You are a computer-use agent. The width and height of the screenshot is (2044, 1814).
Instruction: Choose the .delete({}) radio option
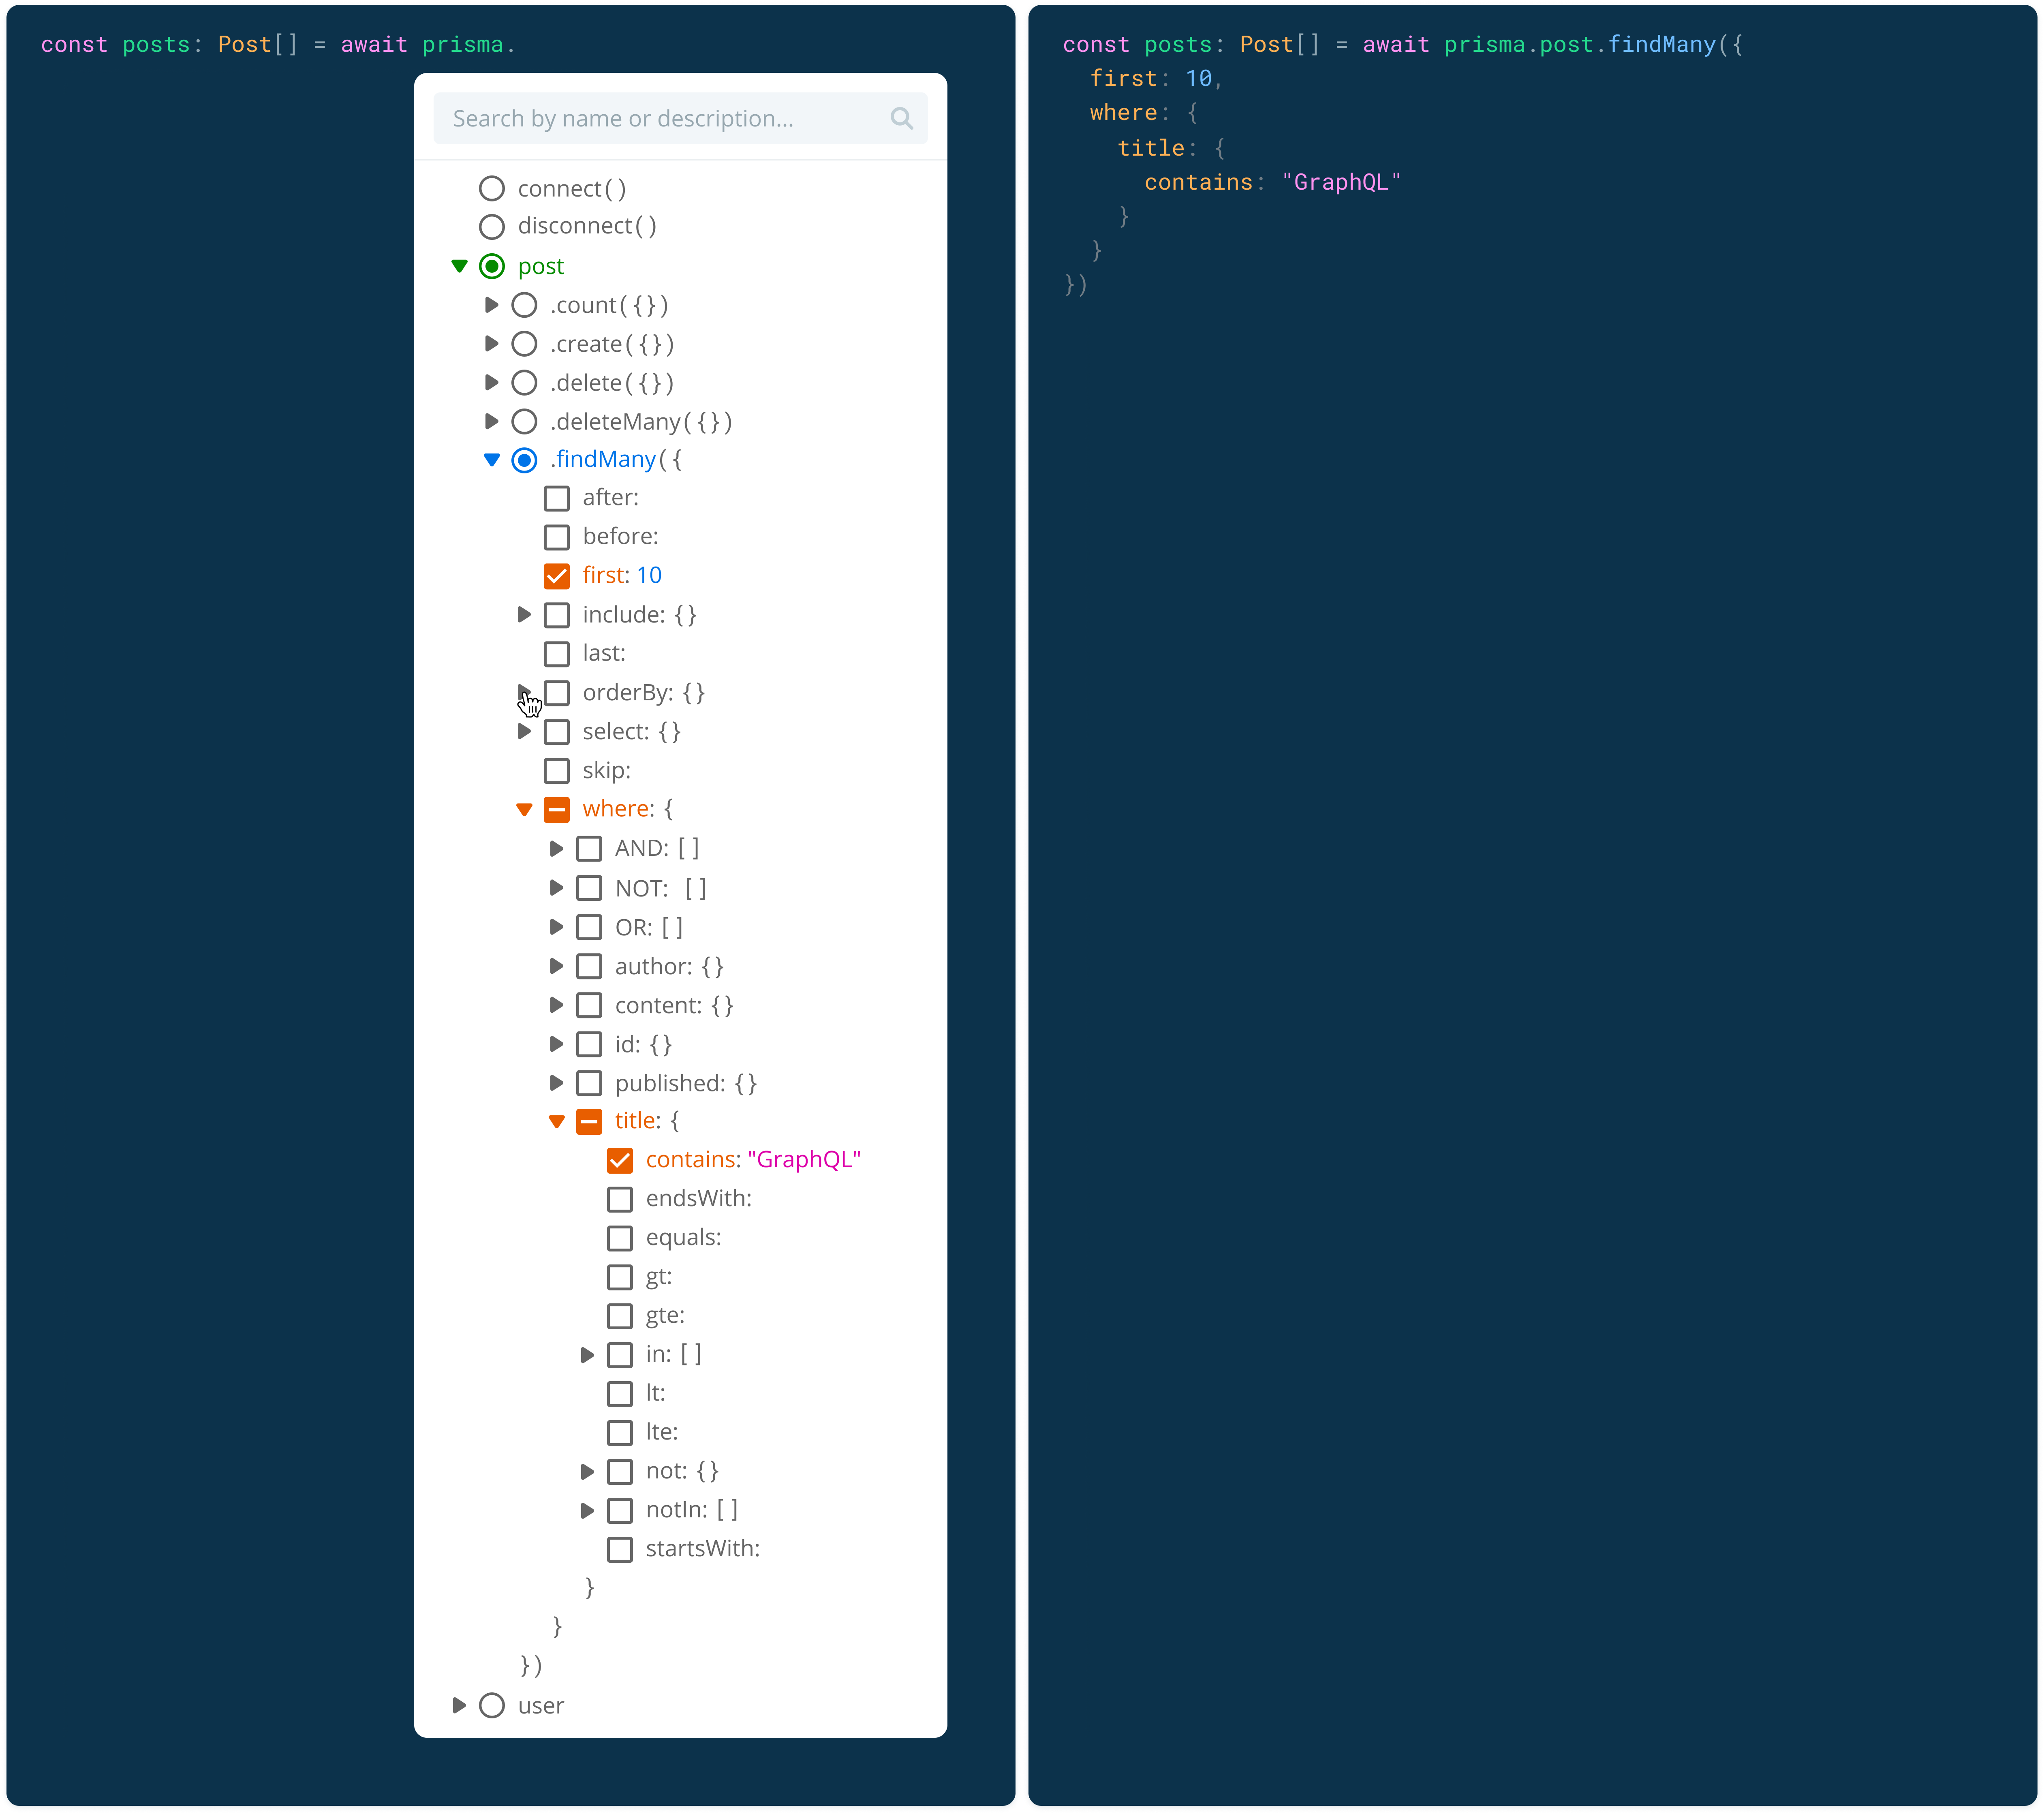pos(524,383)
